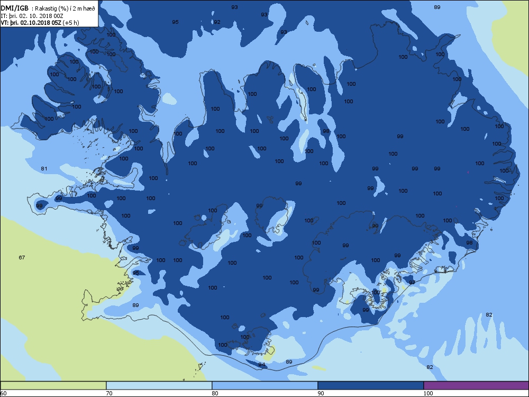The image size is (529, 397).
Task: Click the purple legend band above 100
Action: pyautogui.click(x=476, y=385)
